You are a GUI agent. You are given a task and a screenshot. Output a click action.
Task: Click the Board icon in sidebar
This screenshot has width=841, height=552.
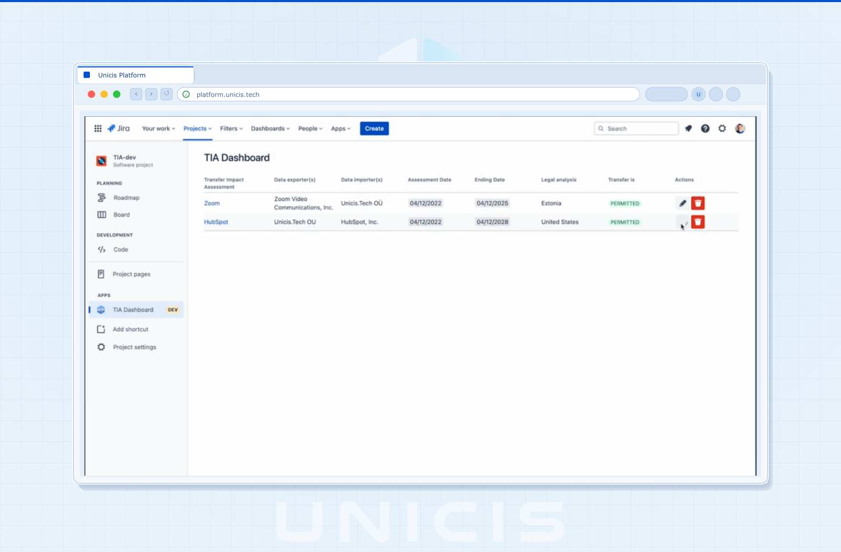pyautogui.click(x=102, y=214)
